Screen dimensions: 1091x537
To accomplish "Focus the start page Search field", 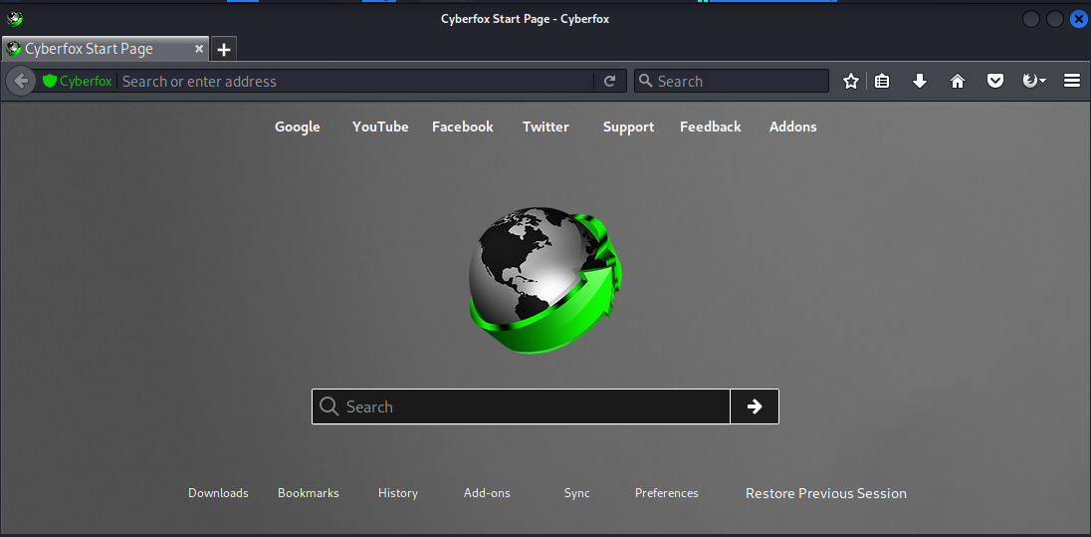I will click(x=522, y=406).
